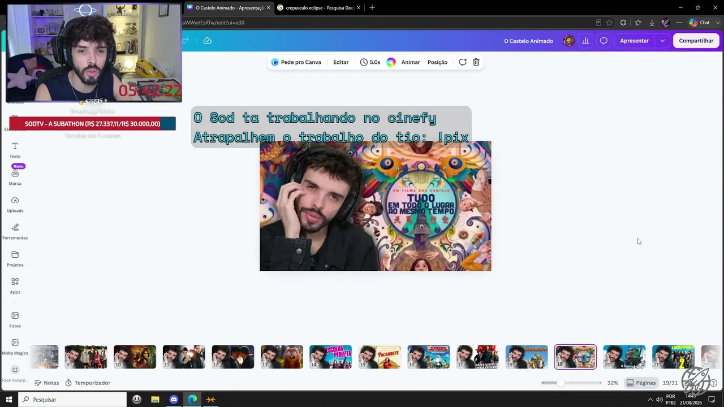Select page thumbnail 20
This screenshot has width=724, height=407.
tap(624, 357)
